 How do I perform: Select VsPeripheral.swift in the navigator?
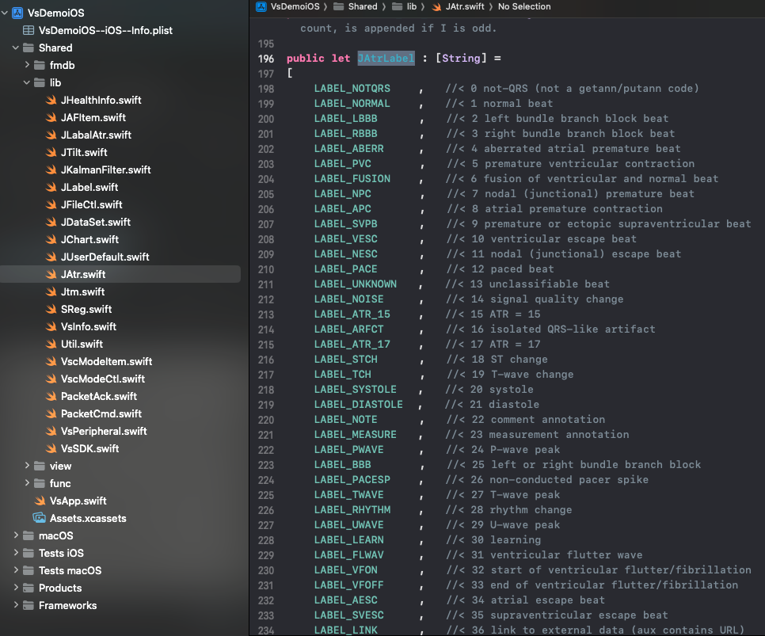[104, 431]
